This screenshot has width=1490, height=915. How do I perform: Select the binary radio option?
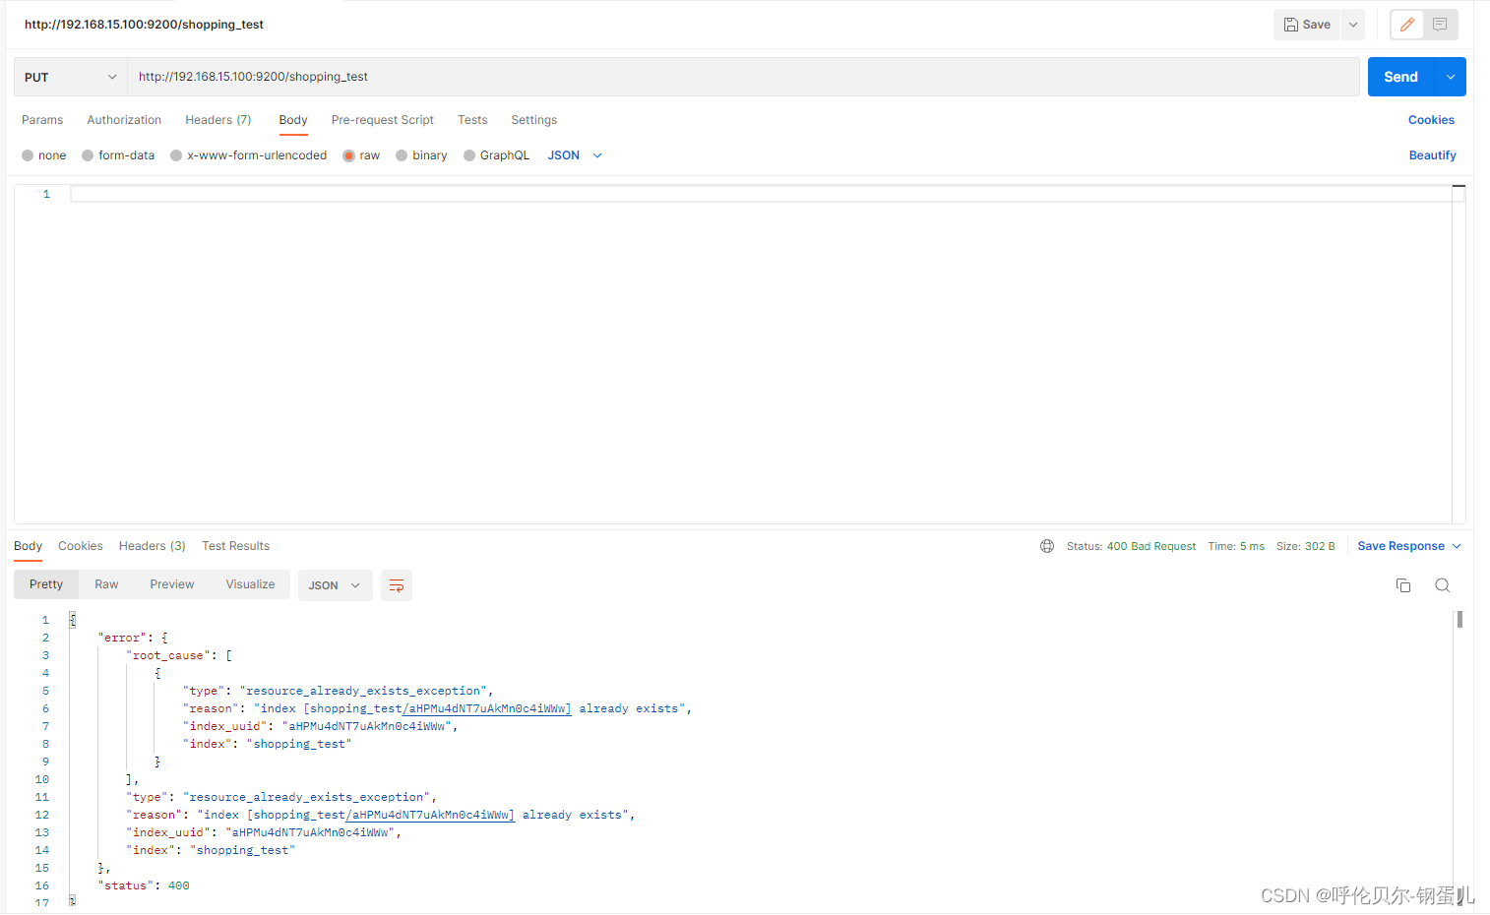tap(402, 155)
